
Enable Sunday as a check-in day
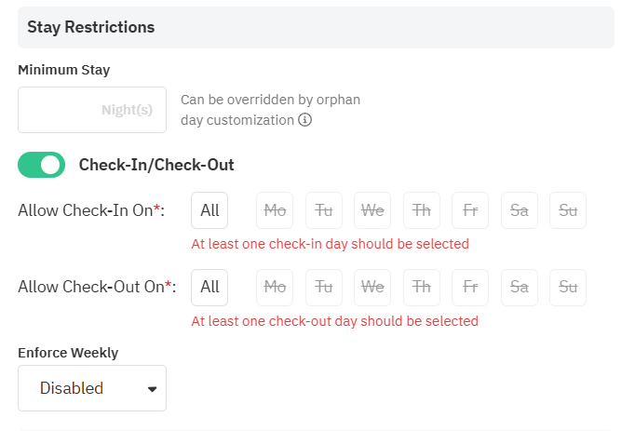click(568, 210)
